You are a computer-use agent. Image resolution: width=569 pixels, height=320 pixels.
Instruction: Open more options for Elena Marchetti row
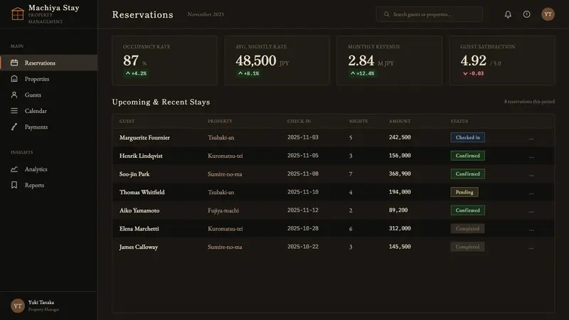tap(531, 229)
